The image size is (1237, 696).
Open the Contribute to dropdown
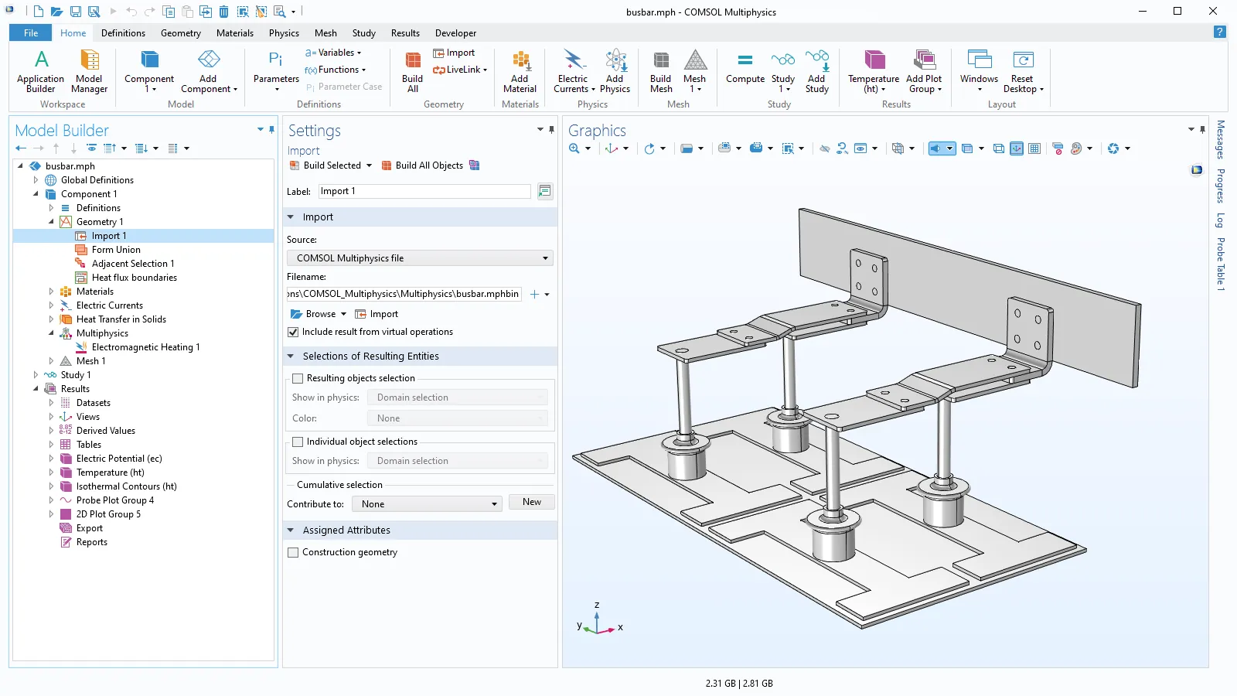coord(427,504)
